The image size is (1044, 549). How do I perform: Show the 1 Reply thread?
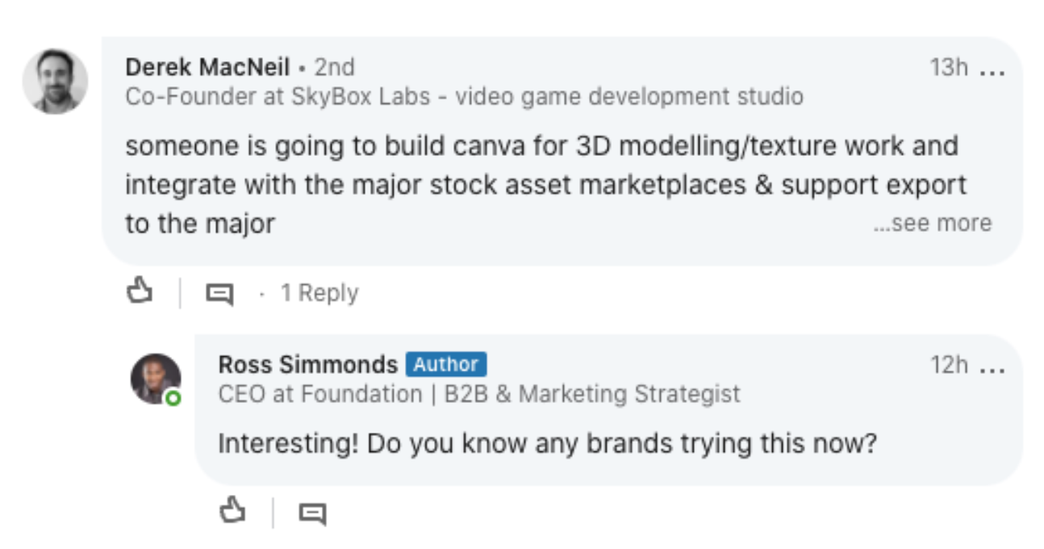click(x=319, y=293)
